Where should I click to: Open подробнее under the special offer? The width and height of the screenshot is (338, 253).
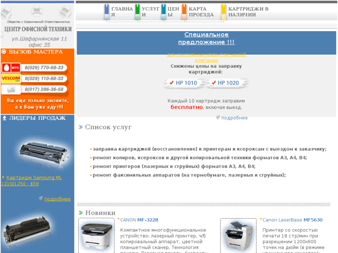234,118
